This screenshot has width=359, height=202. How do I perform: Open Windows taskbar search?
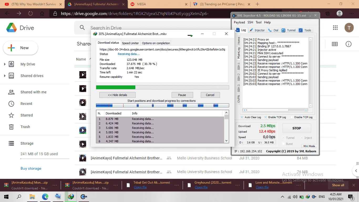pos(19,196)
